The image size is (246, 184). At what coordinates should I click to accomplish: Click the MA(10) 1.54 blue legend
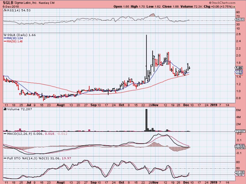13,38
